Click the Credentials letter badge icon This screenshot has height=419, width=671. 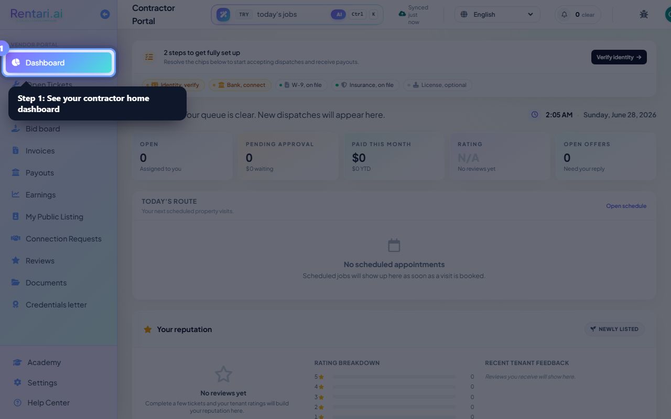click(16, 304)
